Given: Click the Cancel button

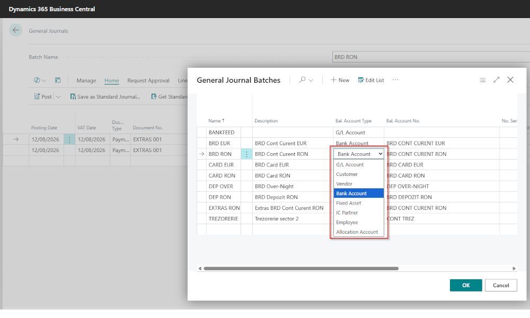Looking at the screenshot, I should (x=501, y=285).
